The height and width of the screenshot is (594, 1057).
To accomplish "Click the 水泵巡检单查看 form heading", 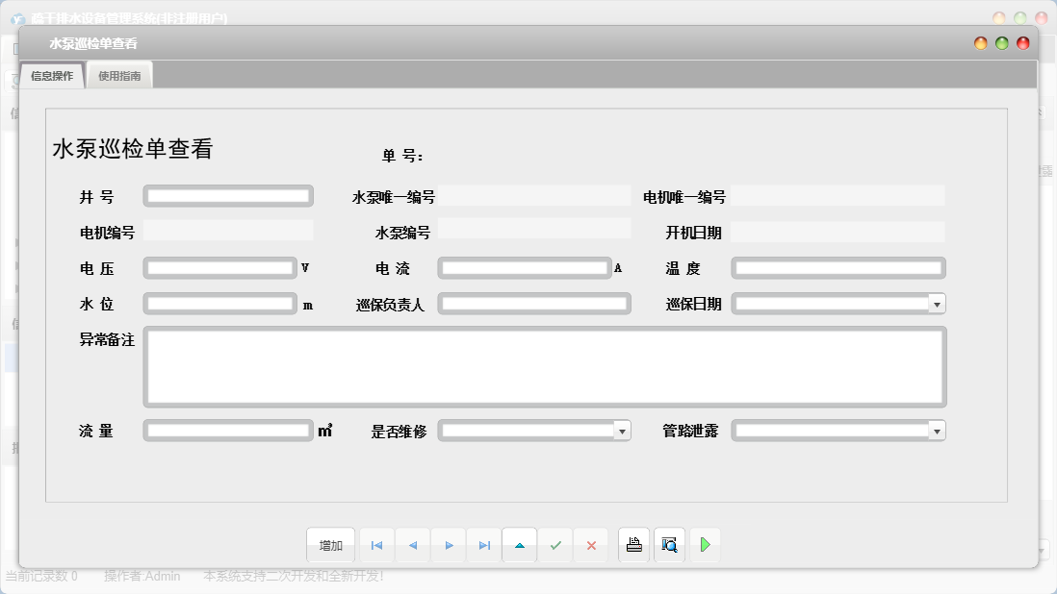I will click(x=133, y=149).
